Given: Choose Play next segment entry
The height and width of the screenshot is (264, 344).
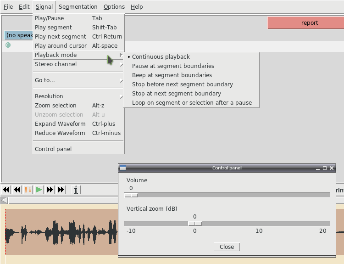Looking at the screenshot, I should [78, 37].
